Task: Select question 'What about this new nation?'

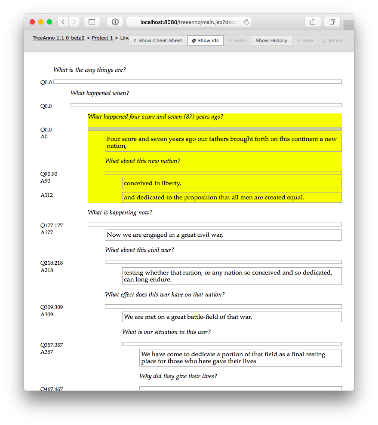Action: [x=143, y=161]
